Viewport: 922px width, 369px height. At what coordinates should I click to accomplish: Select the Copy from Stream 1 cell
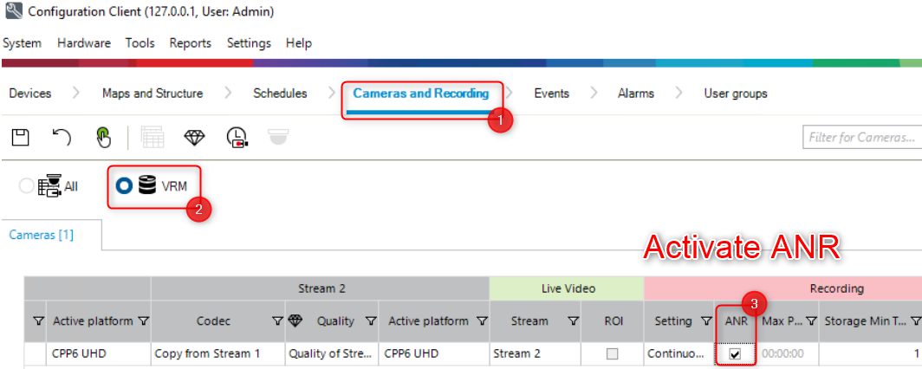[x=218, y=354]
